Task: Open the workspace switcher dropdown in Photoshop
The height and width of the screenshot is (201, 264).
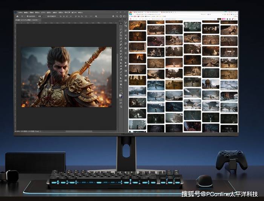Action: (120, 16)
